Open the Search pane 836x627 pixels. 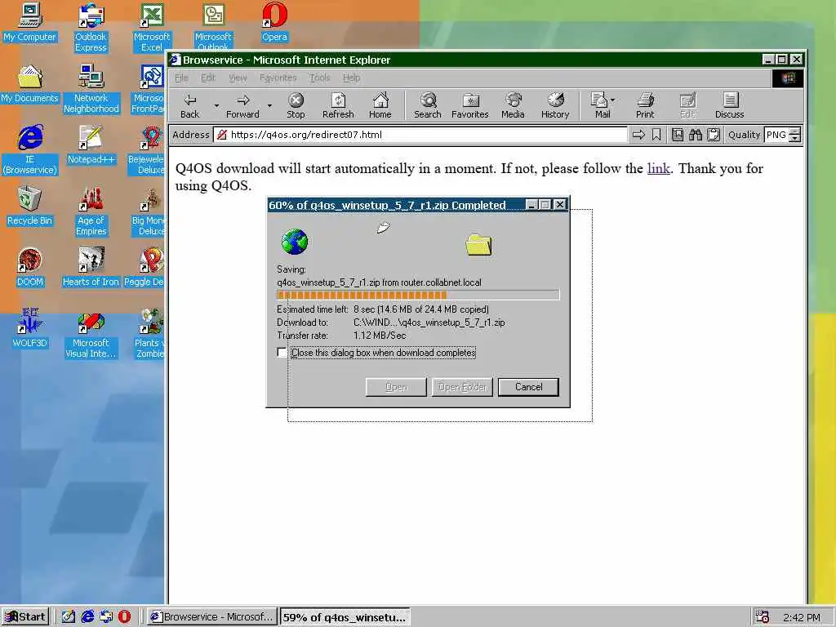point(428,105)
